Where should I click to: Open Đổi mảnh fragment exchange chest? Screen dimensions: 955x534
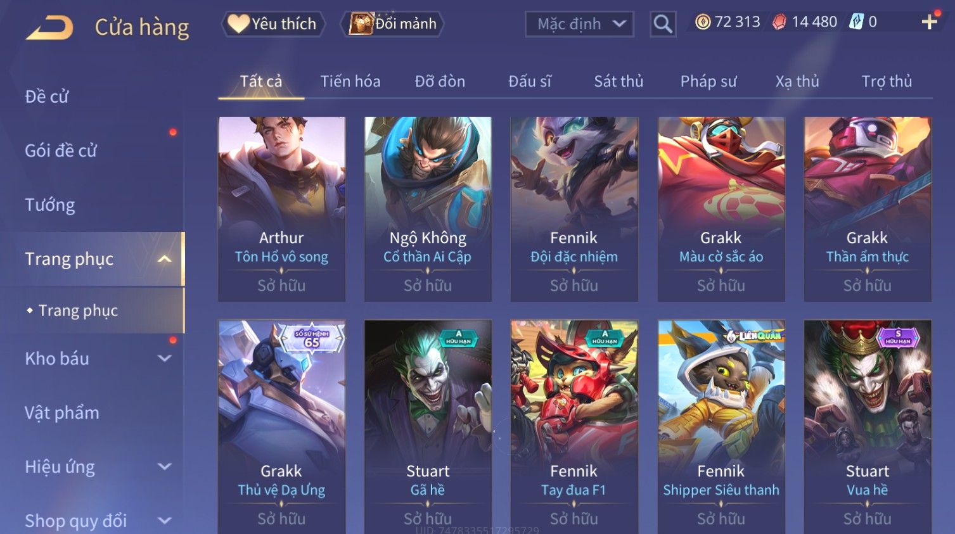click(x=392, y=24)
